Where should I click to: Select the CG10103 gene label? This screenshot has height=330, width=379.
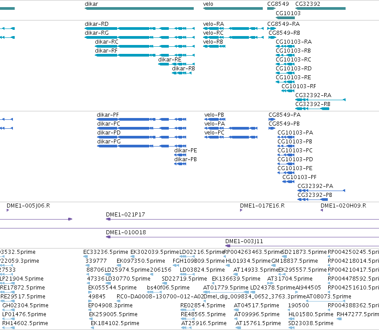point(288,13)
